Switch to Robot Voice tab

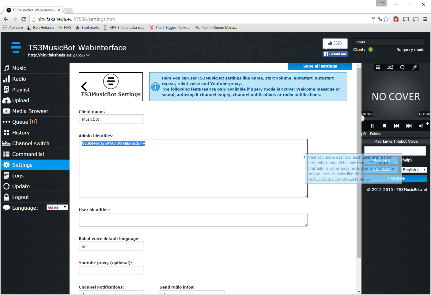click(x=407, y=142)
